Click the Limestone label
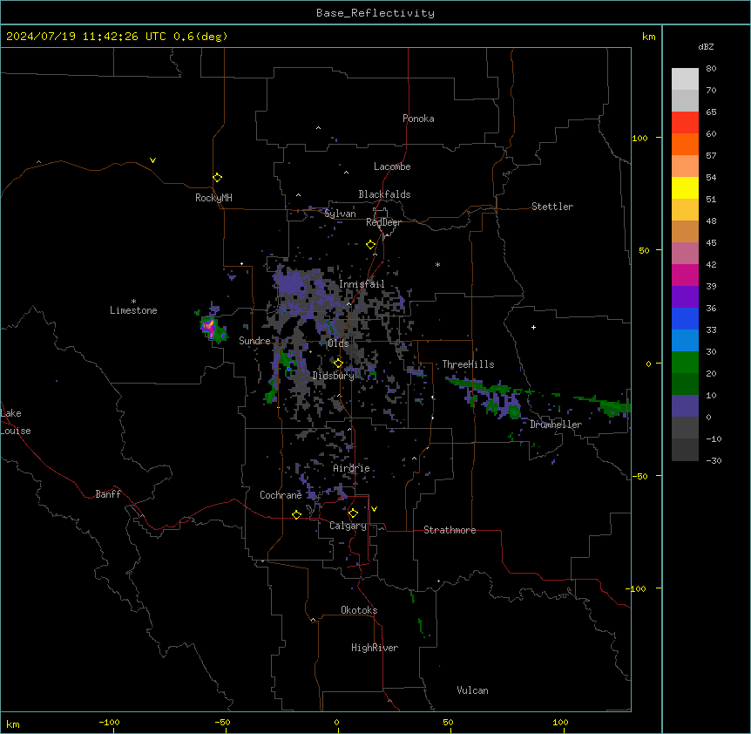Viewport: 751px width, 734px height. [133, 310]
